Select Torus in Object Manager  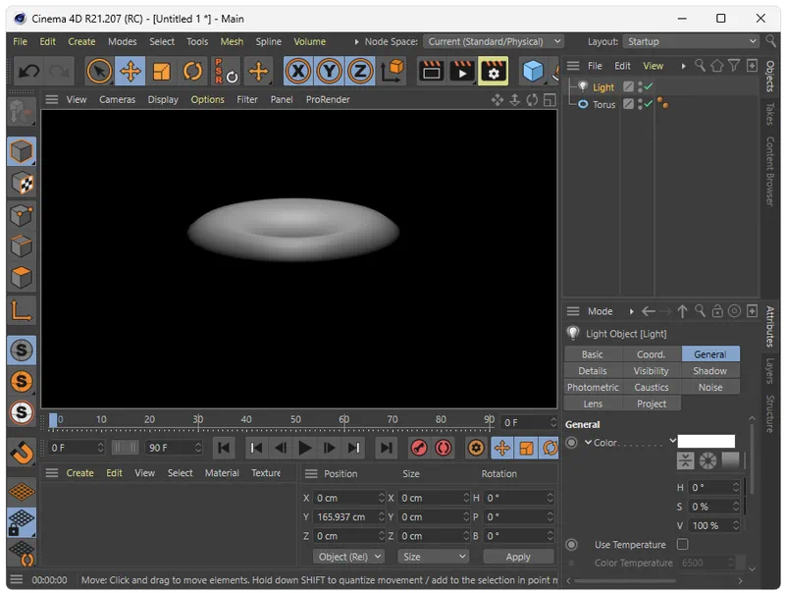[x=603, y=105]
